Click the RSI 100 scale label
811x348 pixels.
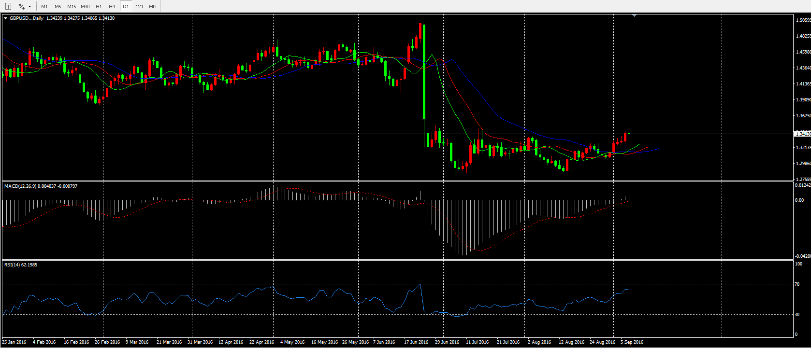(x=798, y=264)
